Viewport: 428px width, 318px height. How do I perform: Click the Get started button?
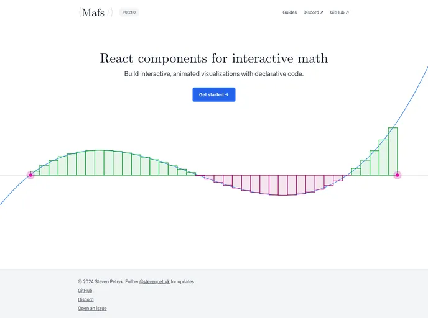click(x=214, y=94)
